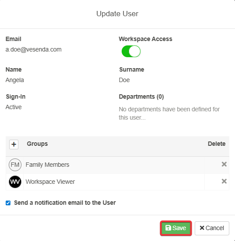The image size is (235, 241).
Task: Click the surname value Doe
Action: tap(124, 80)
